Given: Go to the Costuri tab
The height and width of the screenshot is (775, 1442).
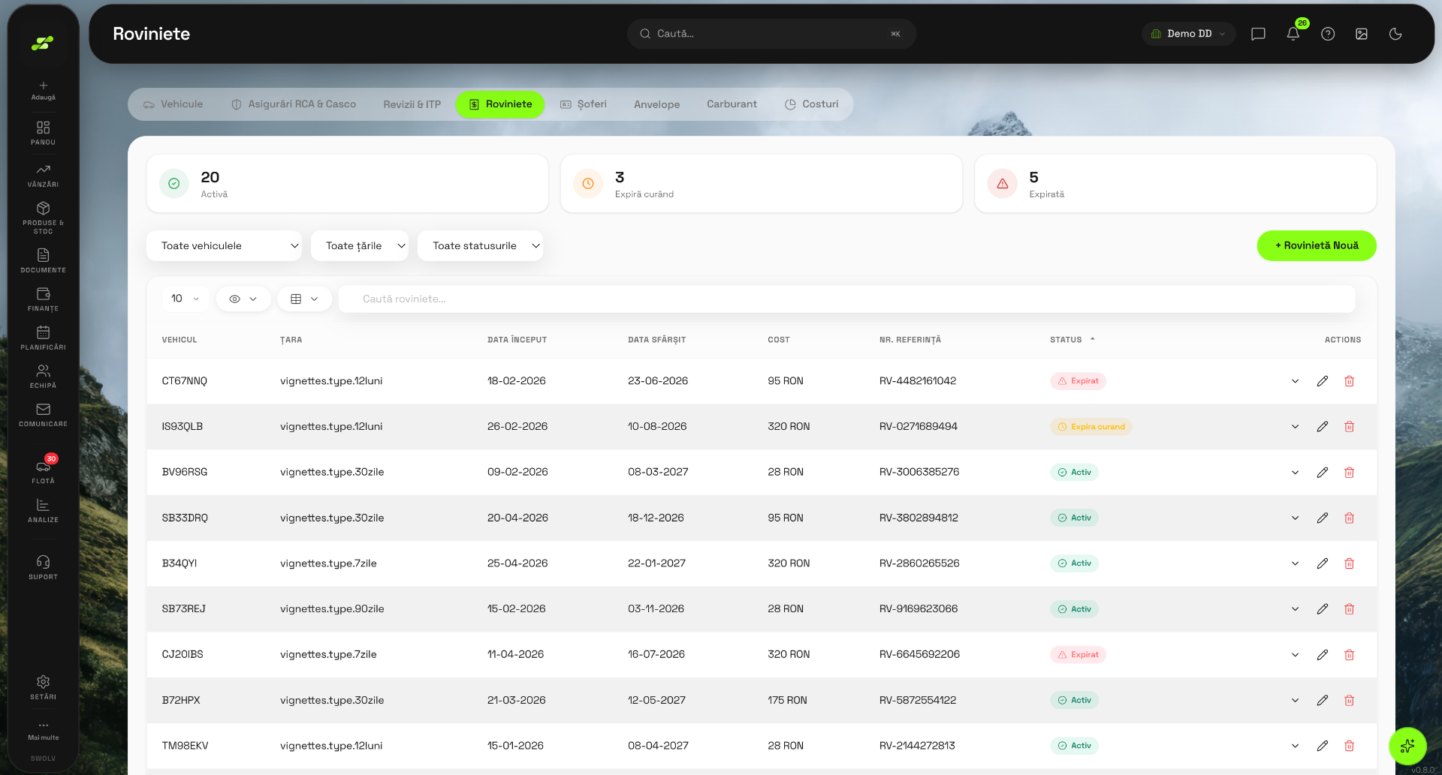Looking at the screenshot, I should (x=812, y=104).
